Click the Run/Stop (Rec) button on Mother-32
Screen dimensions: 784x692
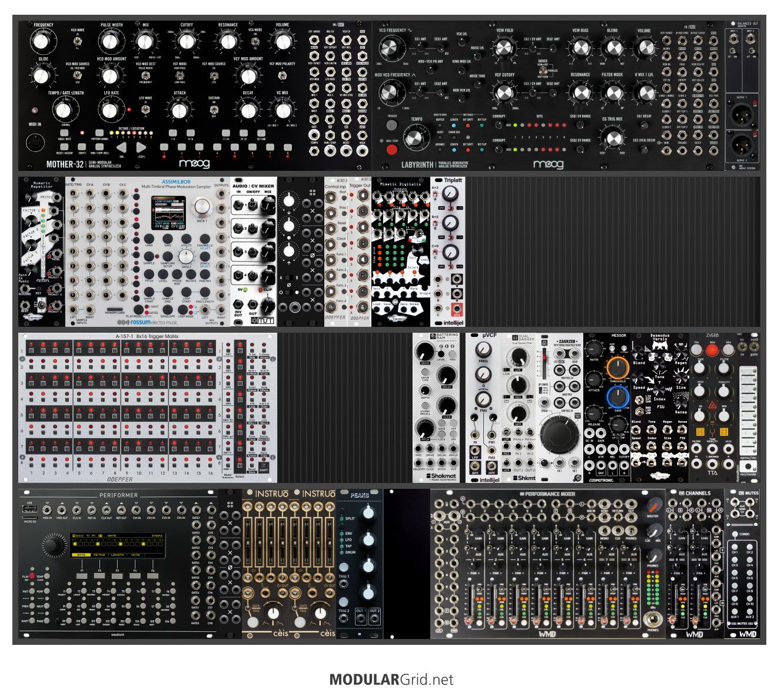point(99,147)
